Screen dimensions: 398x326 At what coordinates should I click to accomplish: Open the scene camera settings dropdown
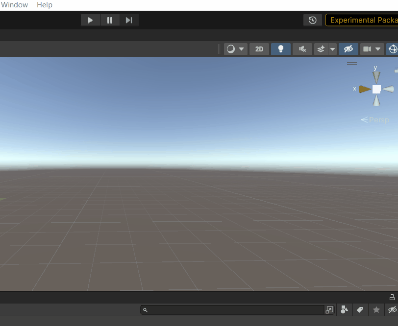tap(372, 49)
